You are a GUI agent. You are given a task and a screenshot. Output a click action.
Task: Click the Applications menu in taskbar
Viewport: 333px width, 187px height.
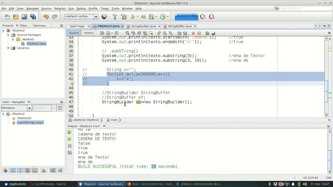coord(15,184)
